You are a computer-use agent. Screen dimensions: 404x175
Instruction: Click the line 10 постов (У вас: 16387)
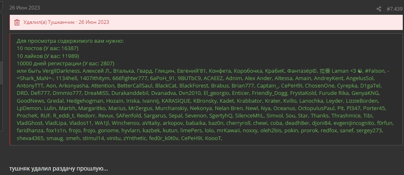(x=48, y=48)
